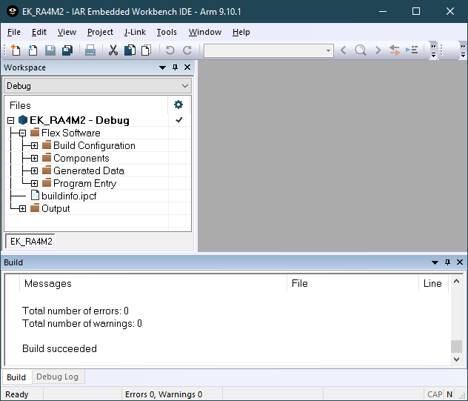
Task: Click the EK_RA4M2 workspace tab
Action: click(x=30, y=242)
